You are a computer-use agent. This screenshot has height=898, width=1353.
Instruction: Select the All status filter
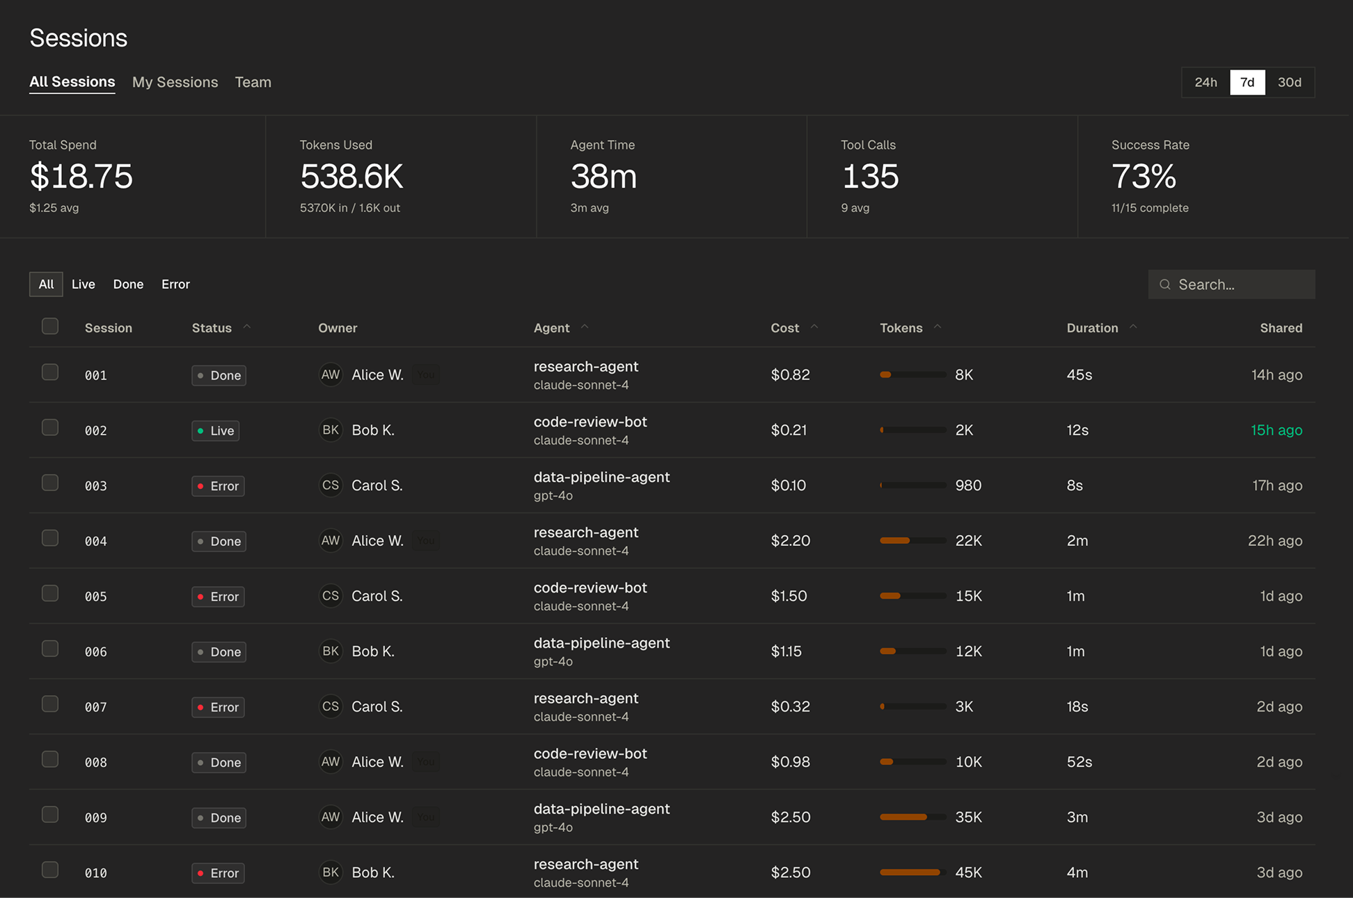[x=46, y=284]
